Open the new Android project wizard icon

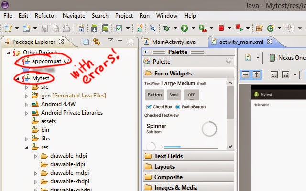point(26,29)
